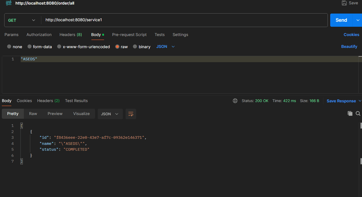362x197 pixels.
Task: Copy response body with the copy icon
Action: 350,114
